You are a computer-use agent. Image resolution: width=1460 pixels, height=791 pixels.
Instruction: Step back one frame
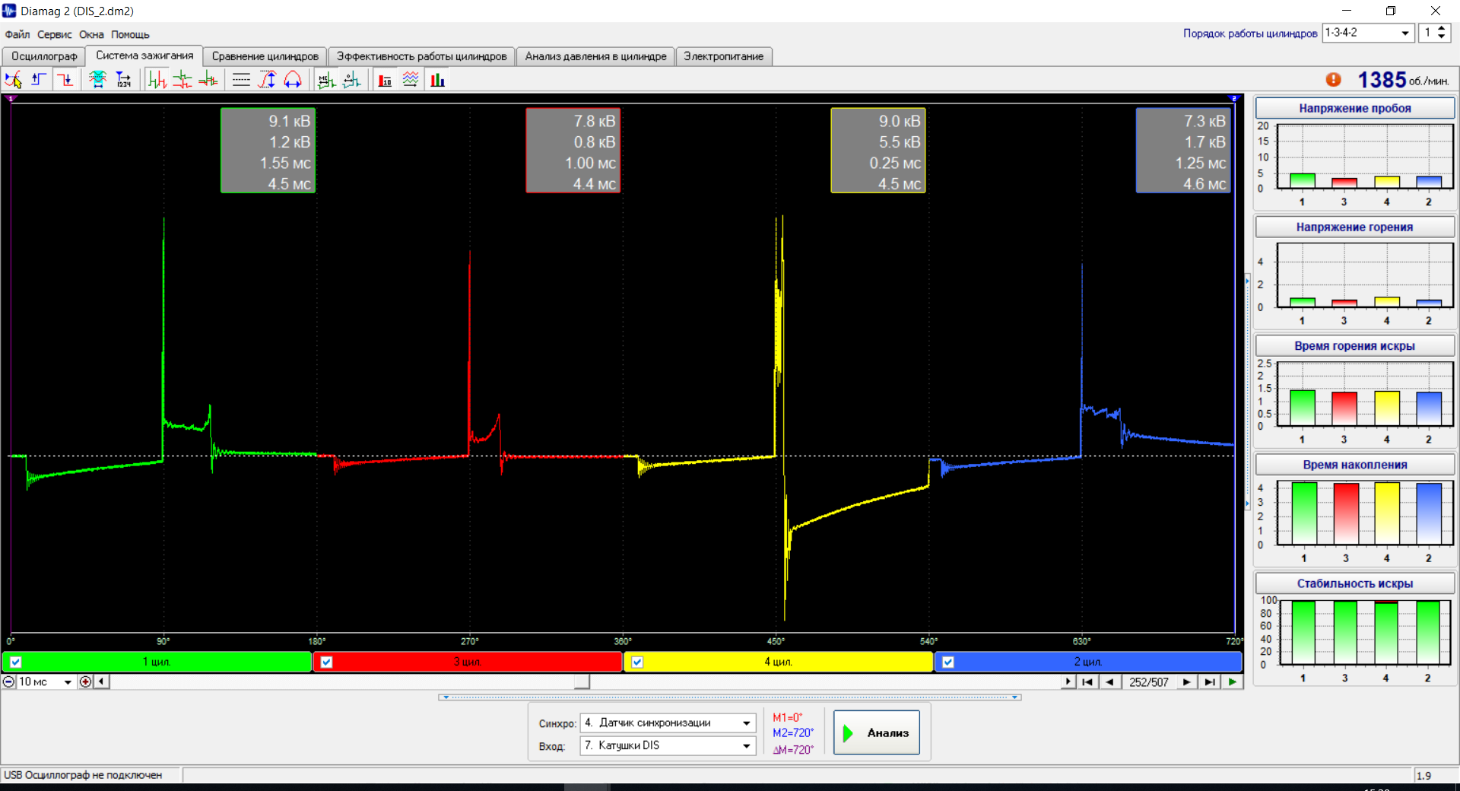tap(1109, 682)
